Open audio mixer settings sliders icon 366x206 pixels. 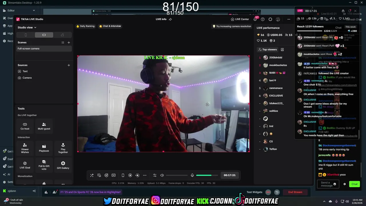(155, 175)
